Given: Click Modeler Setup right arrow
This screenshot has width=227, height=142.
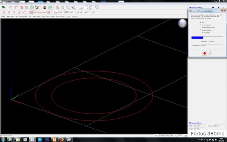Looking at the screenshot, I should point(224,8).
